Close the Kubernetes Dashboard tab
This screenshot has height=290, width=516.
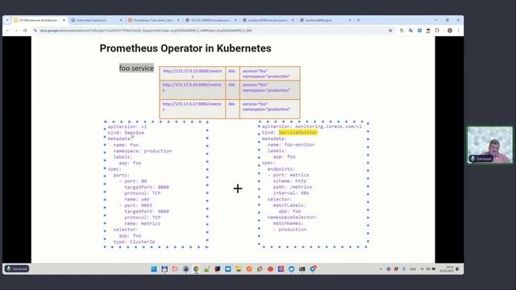click(x=121, y=20)
